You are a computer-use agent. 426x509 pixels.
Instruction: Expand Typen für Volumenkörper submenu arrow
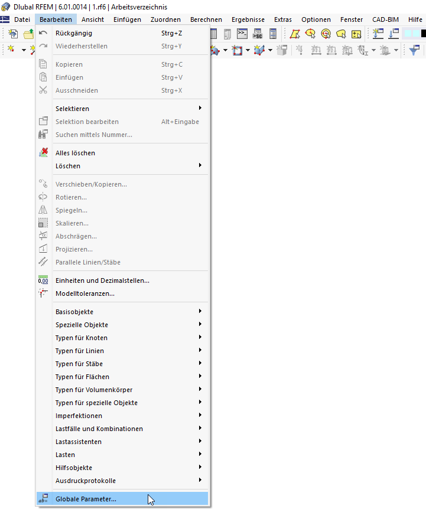(200, 389)
